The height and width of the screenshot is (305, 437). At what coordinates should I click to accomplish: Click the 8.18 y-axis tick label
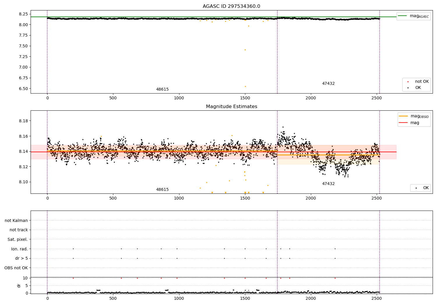[x=23, y=121]
